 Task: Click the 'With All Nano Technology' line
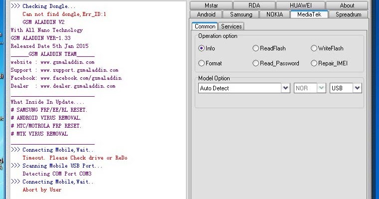coord(47,30)
